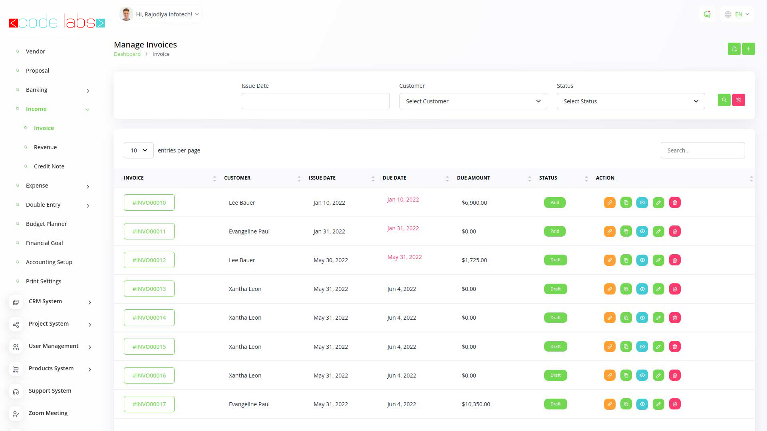Show invoice #INVO00016 details with the eye icon
The width and height of the screenshot is (767, 431).
tap(642, 376)
